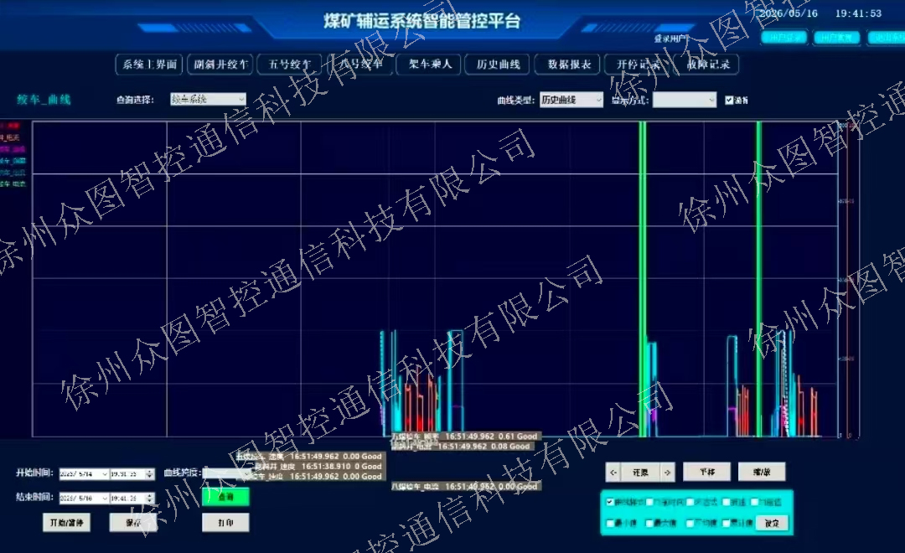
Task: Open the 五号绞车 tab
Action: tap(290, 64)
